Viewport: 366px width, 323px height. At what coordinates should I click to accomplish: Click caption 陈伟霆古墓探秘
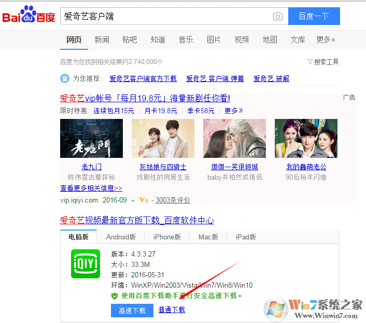pos(91,177)
